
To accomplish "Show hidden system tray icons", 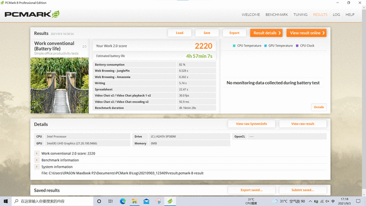I will click(x=310, y=201).
